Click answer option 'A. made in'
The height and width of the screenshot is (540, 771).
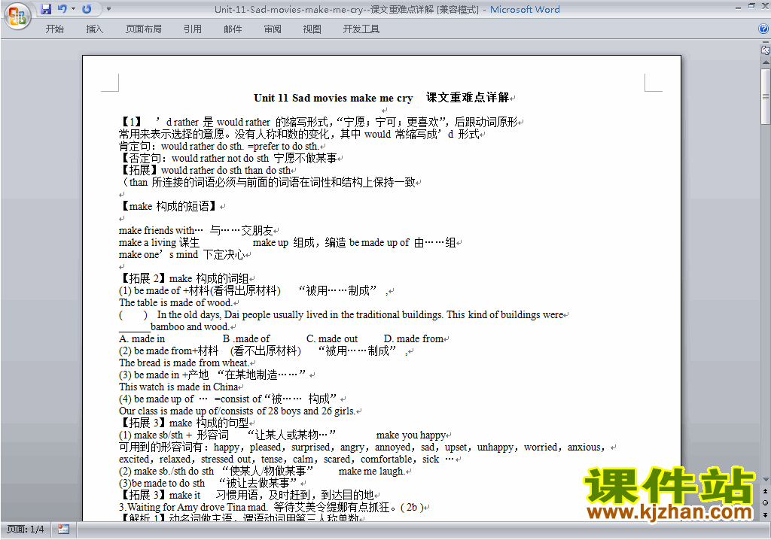pos(142,338)
